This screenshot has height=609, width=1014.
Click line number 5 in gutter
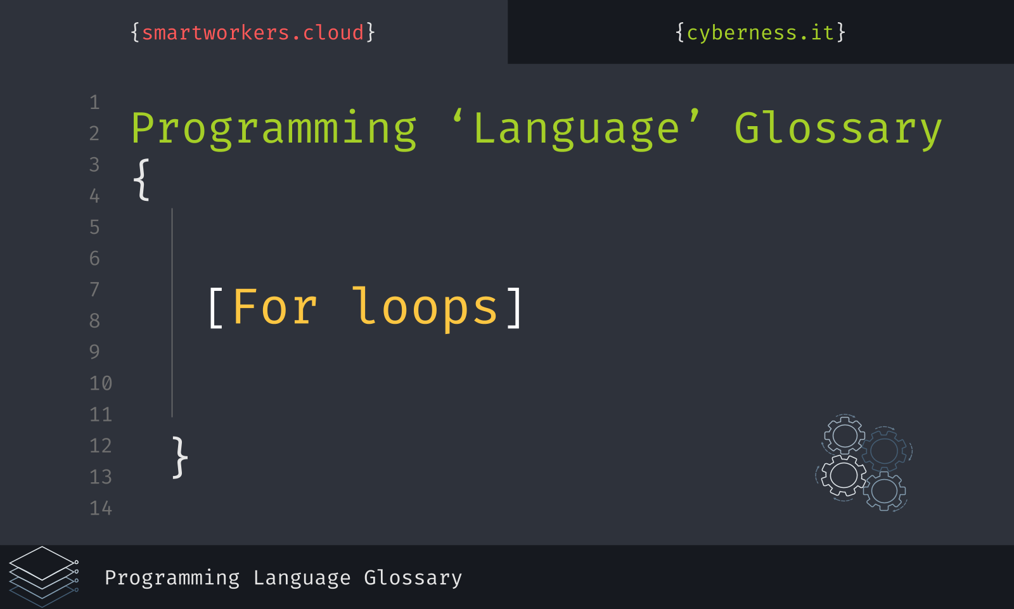[x=94, y=227]
